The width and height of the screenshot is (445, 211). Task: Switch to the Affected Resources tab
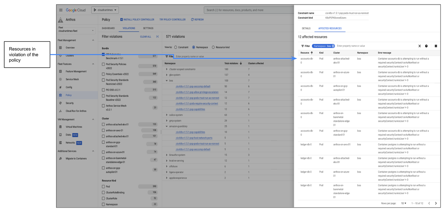330,29
